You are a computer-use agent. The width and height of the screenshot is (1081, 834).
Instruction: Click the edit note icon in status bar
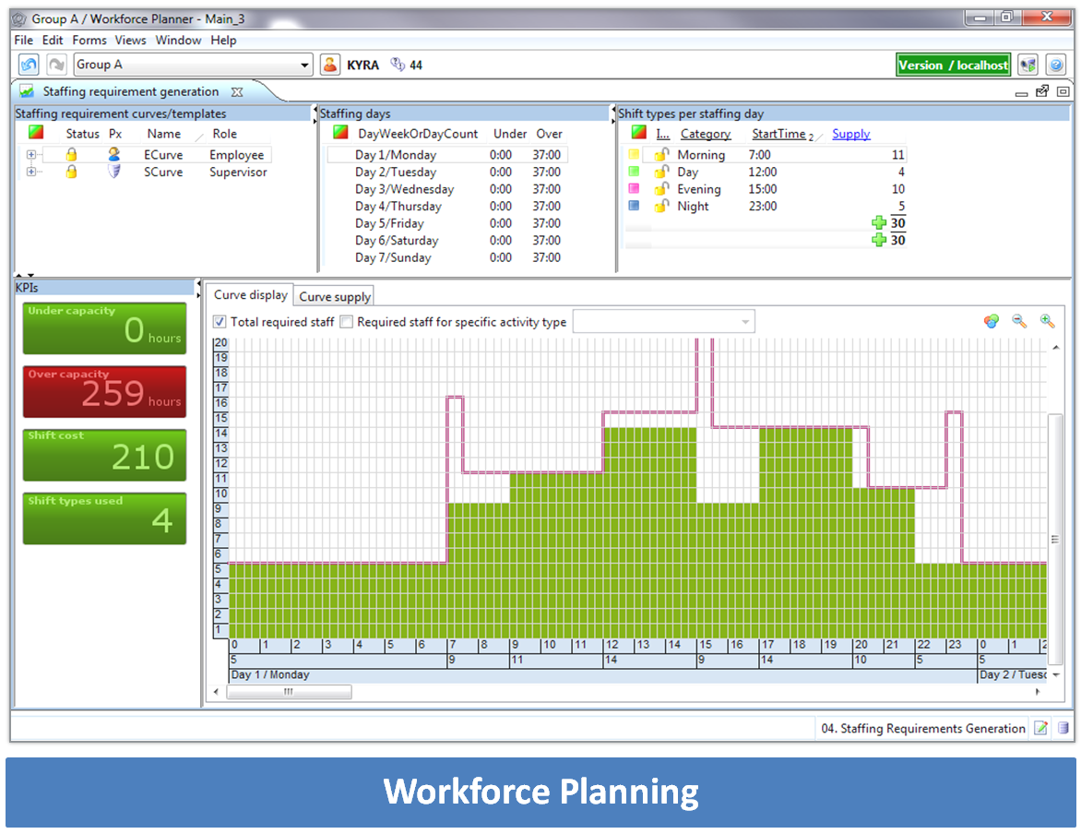[x=1041, y=728]
